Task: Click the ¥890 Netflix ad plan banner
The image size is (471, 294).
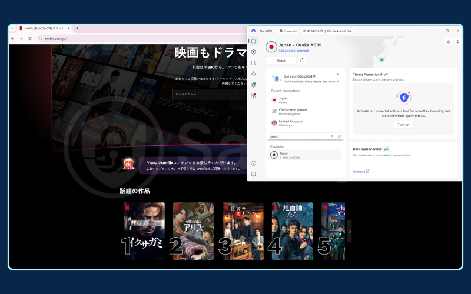Action: [193, 165]
